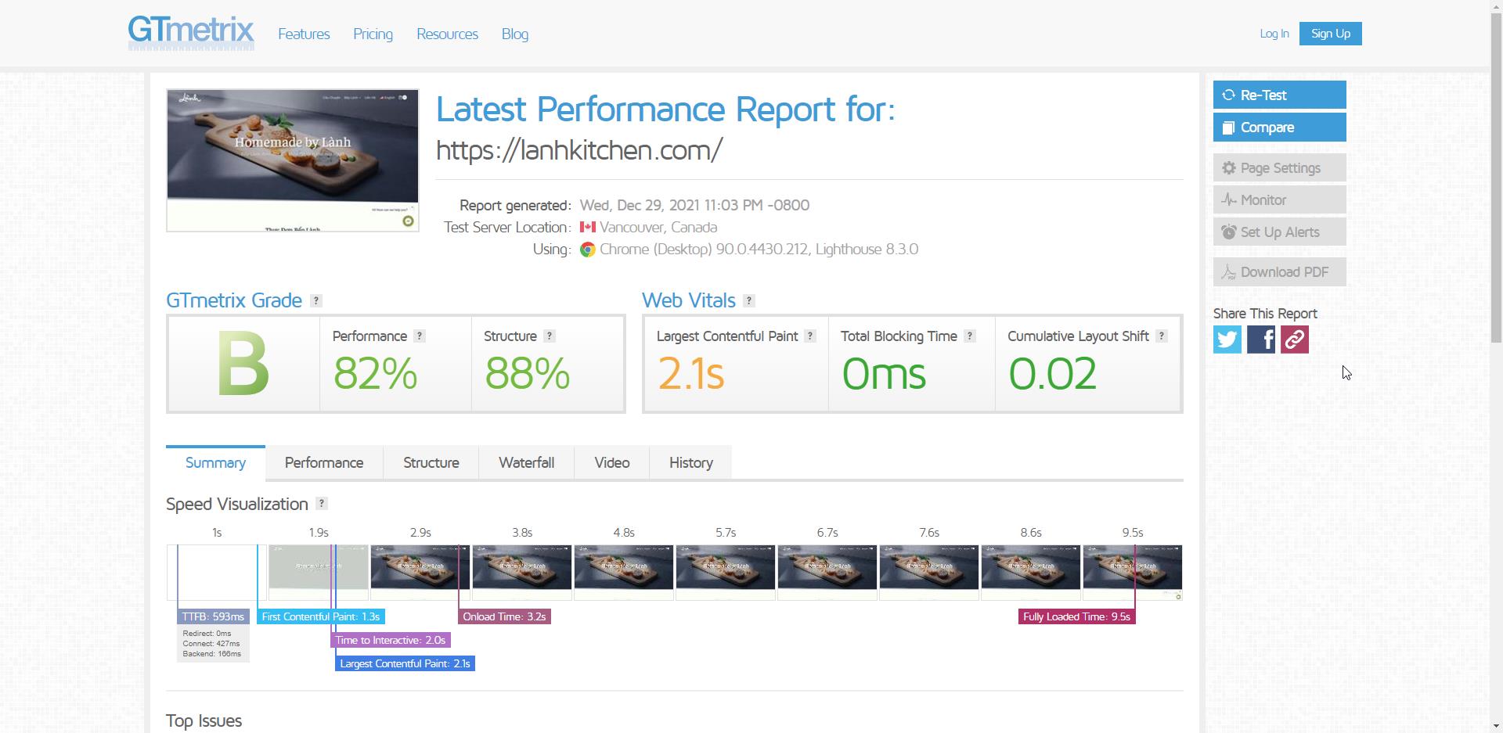Screen dimensions: 1503x733
Task: Click Cumulative Layout Shift help icon
Action: [1162, 336]
